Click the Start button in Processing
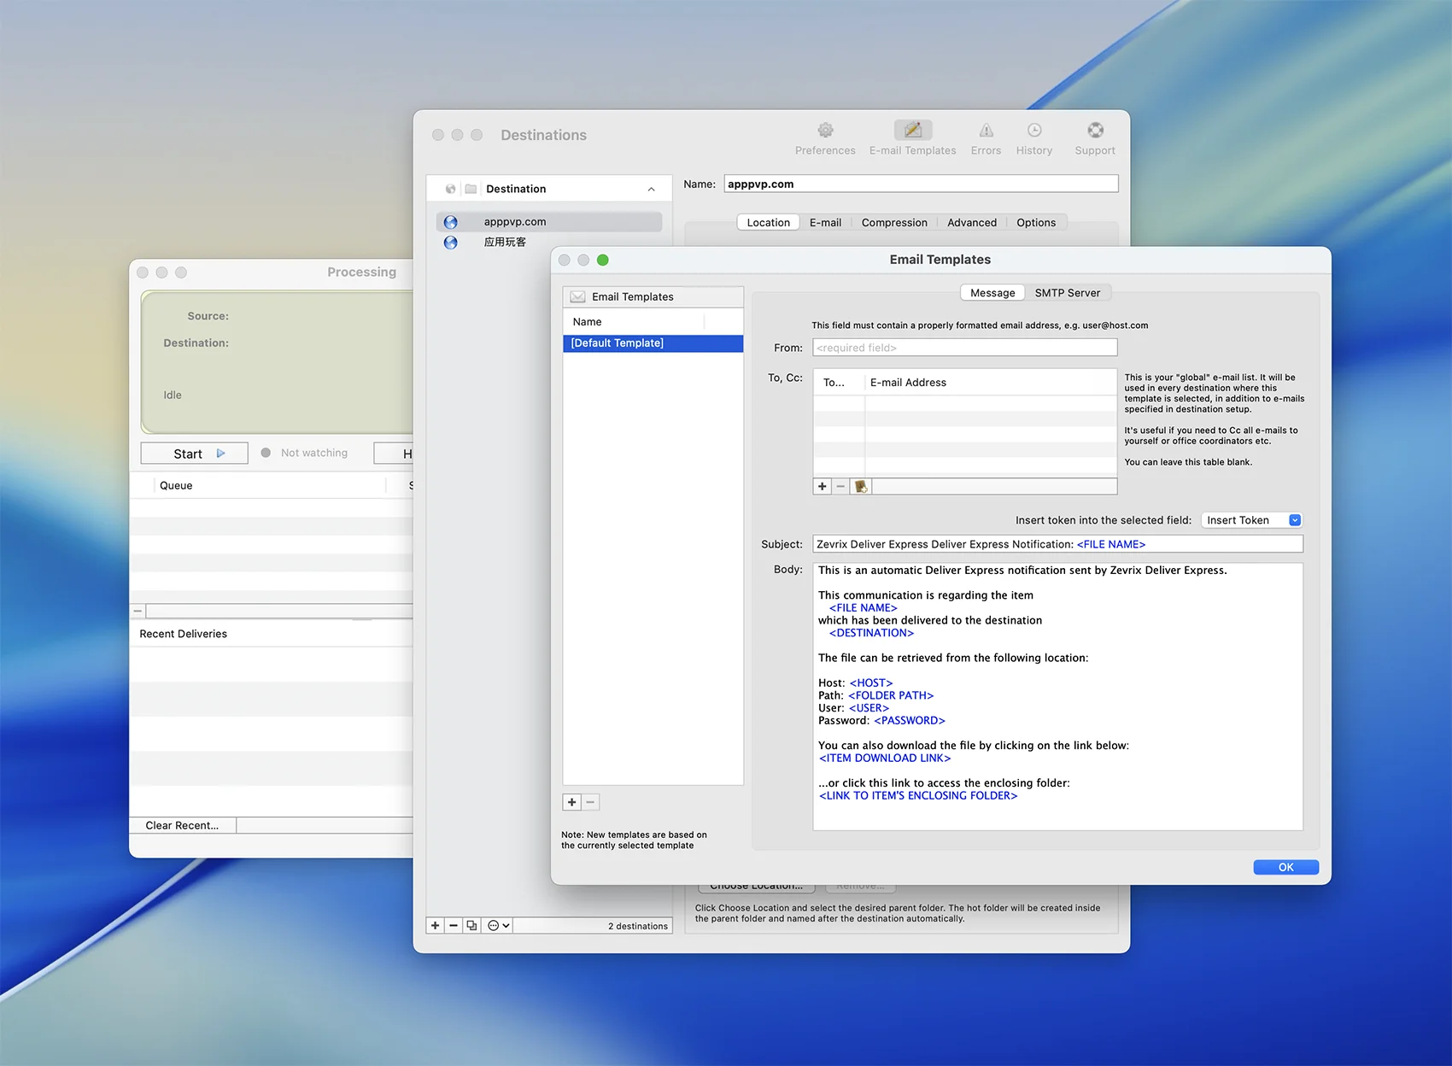The image size is (1452, 1066). [x=195, y=454]
